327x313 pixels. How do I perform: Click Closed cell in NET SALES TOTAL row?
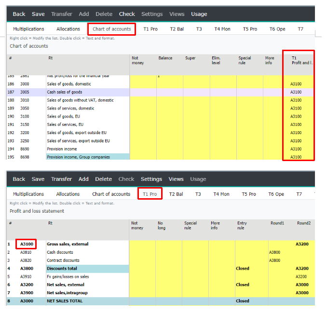pos(243,301)
